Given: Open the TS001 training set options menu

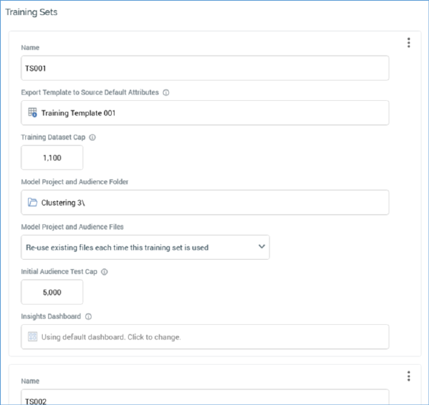Looking at the screenshot, I should 408,43.
